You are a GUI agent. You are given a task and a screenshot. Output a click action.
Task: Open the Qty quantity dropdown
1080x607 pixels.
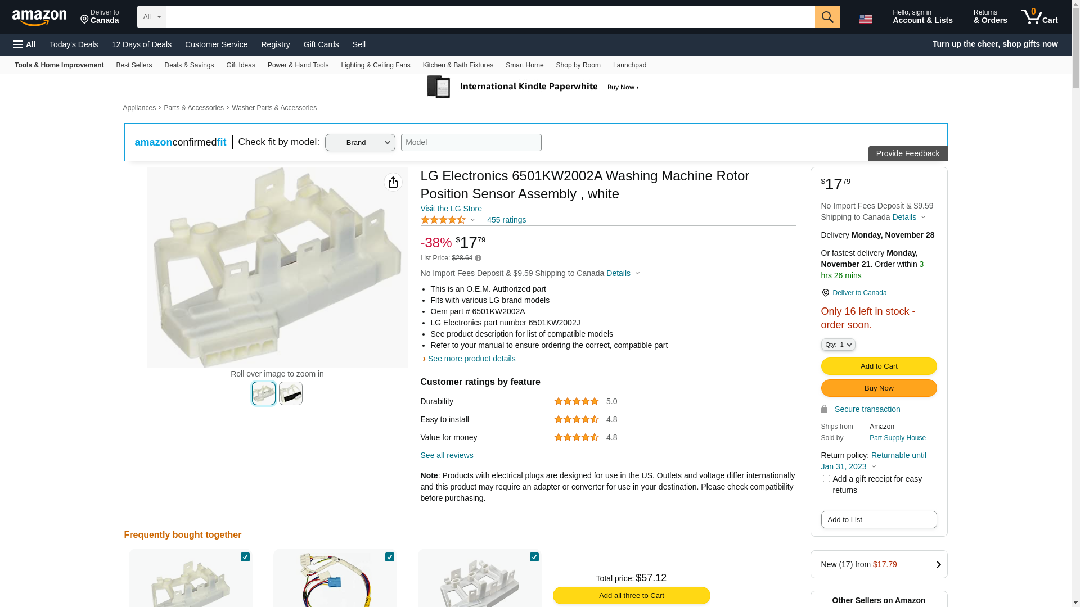[838, 345]
